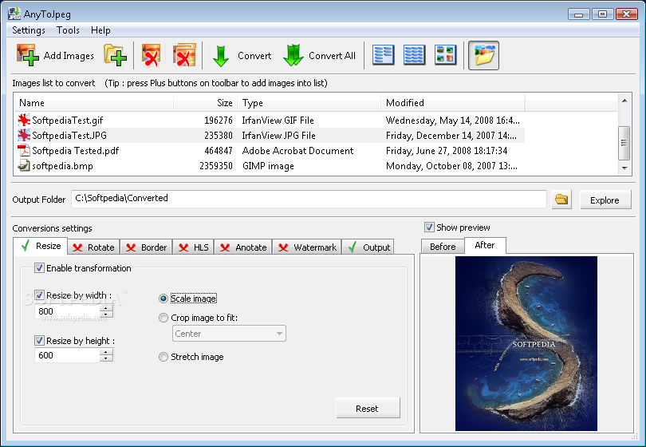646x447 pixels.
Task: Click the size value 196276
Action: (x=219, y=120)
